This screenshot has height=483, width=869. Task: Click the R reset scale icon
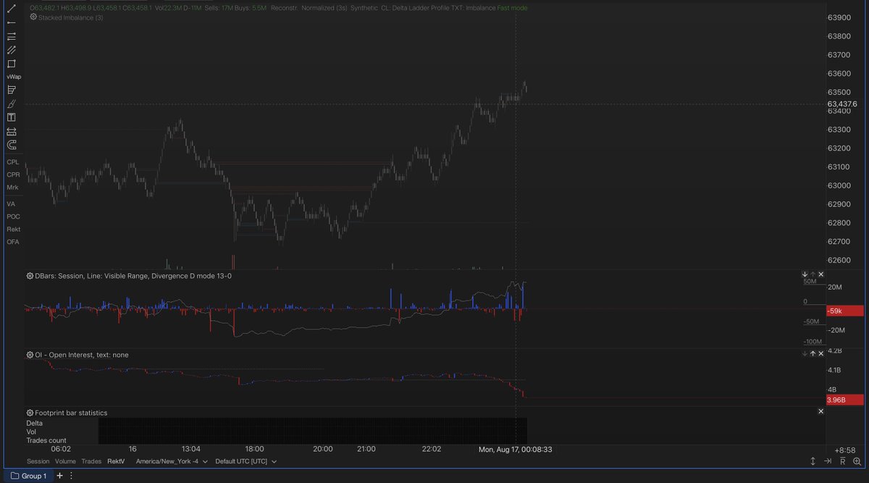pyautogui.click(x=843, y=461)
